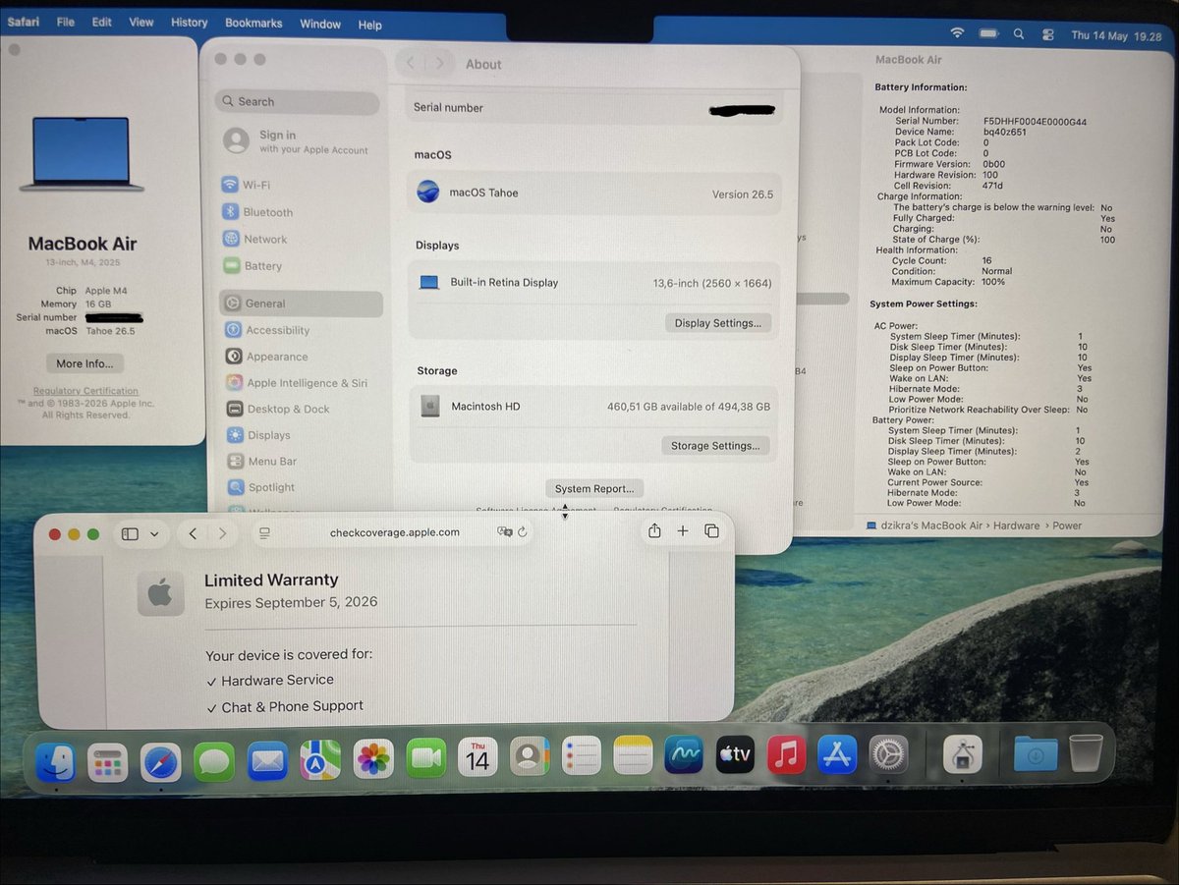Open Safari from the Dock
The width and height of the screenshot is (1179, 885).
click(161, 761)
